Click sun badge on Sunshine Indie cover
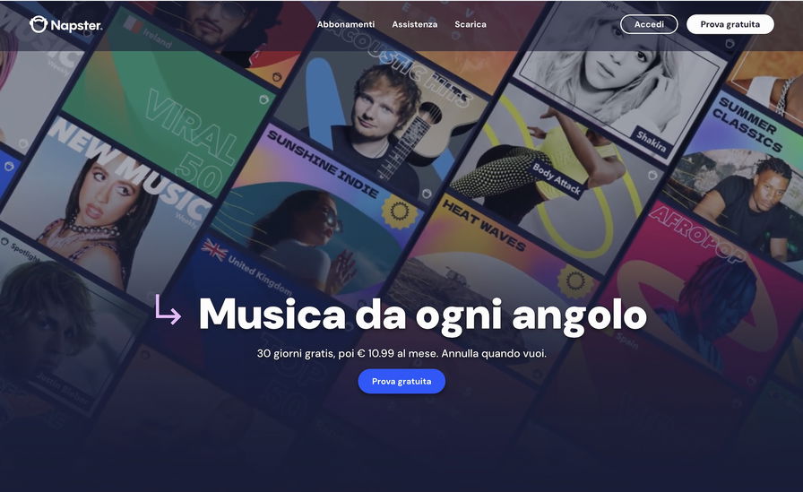Viewport: 803px width, 492px height. [x=399, y=211]
